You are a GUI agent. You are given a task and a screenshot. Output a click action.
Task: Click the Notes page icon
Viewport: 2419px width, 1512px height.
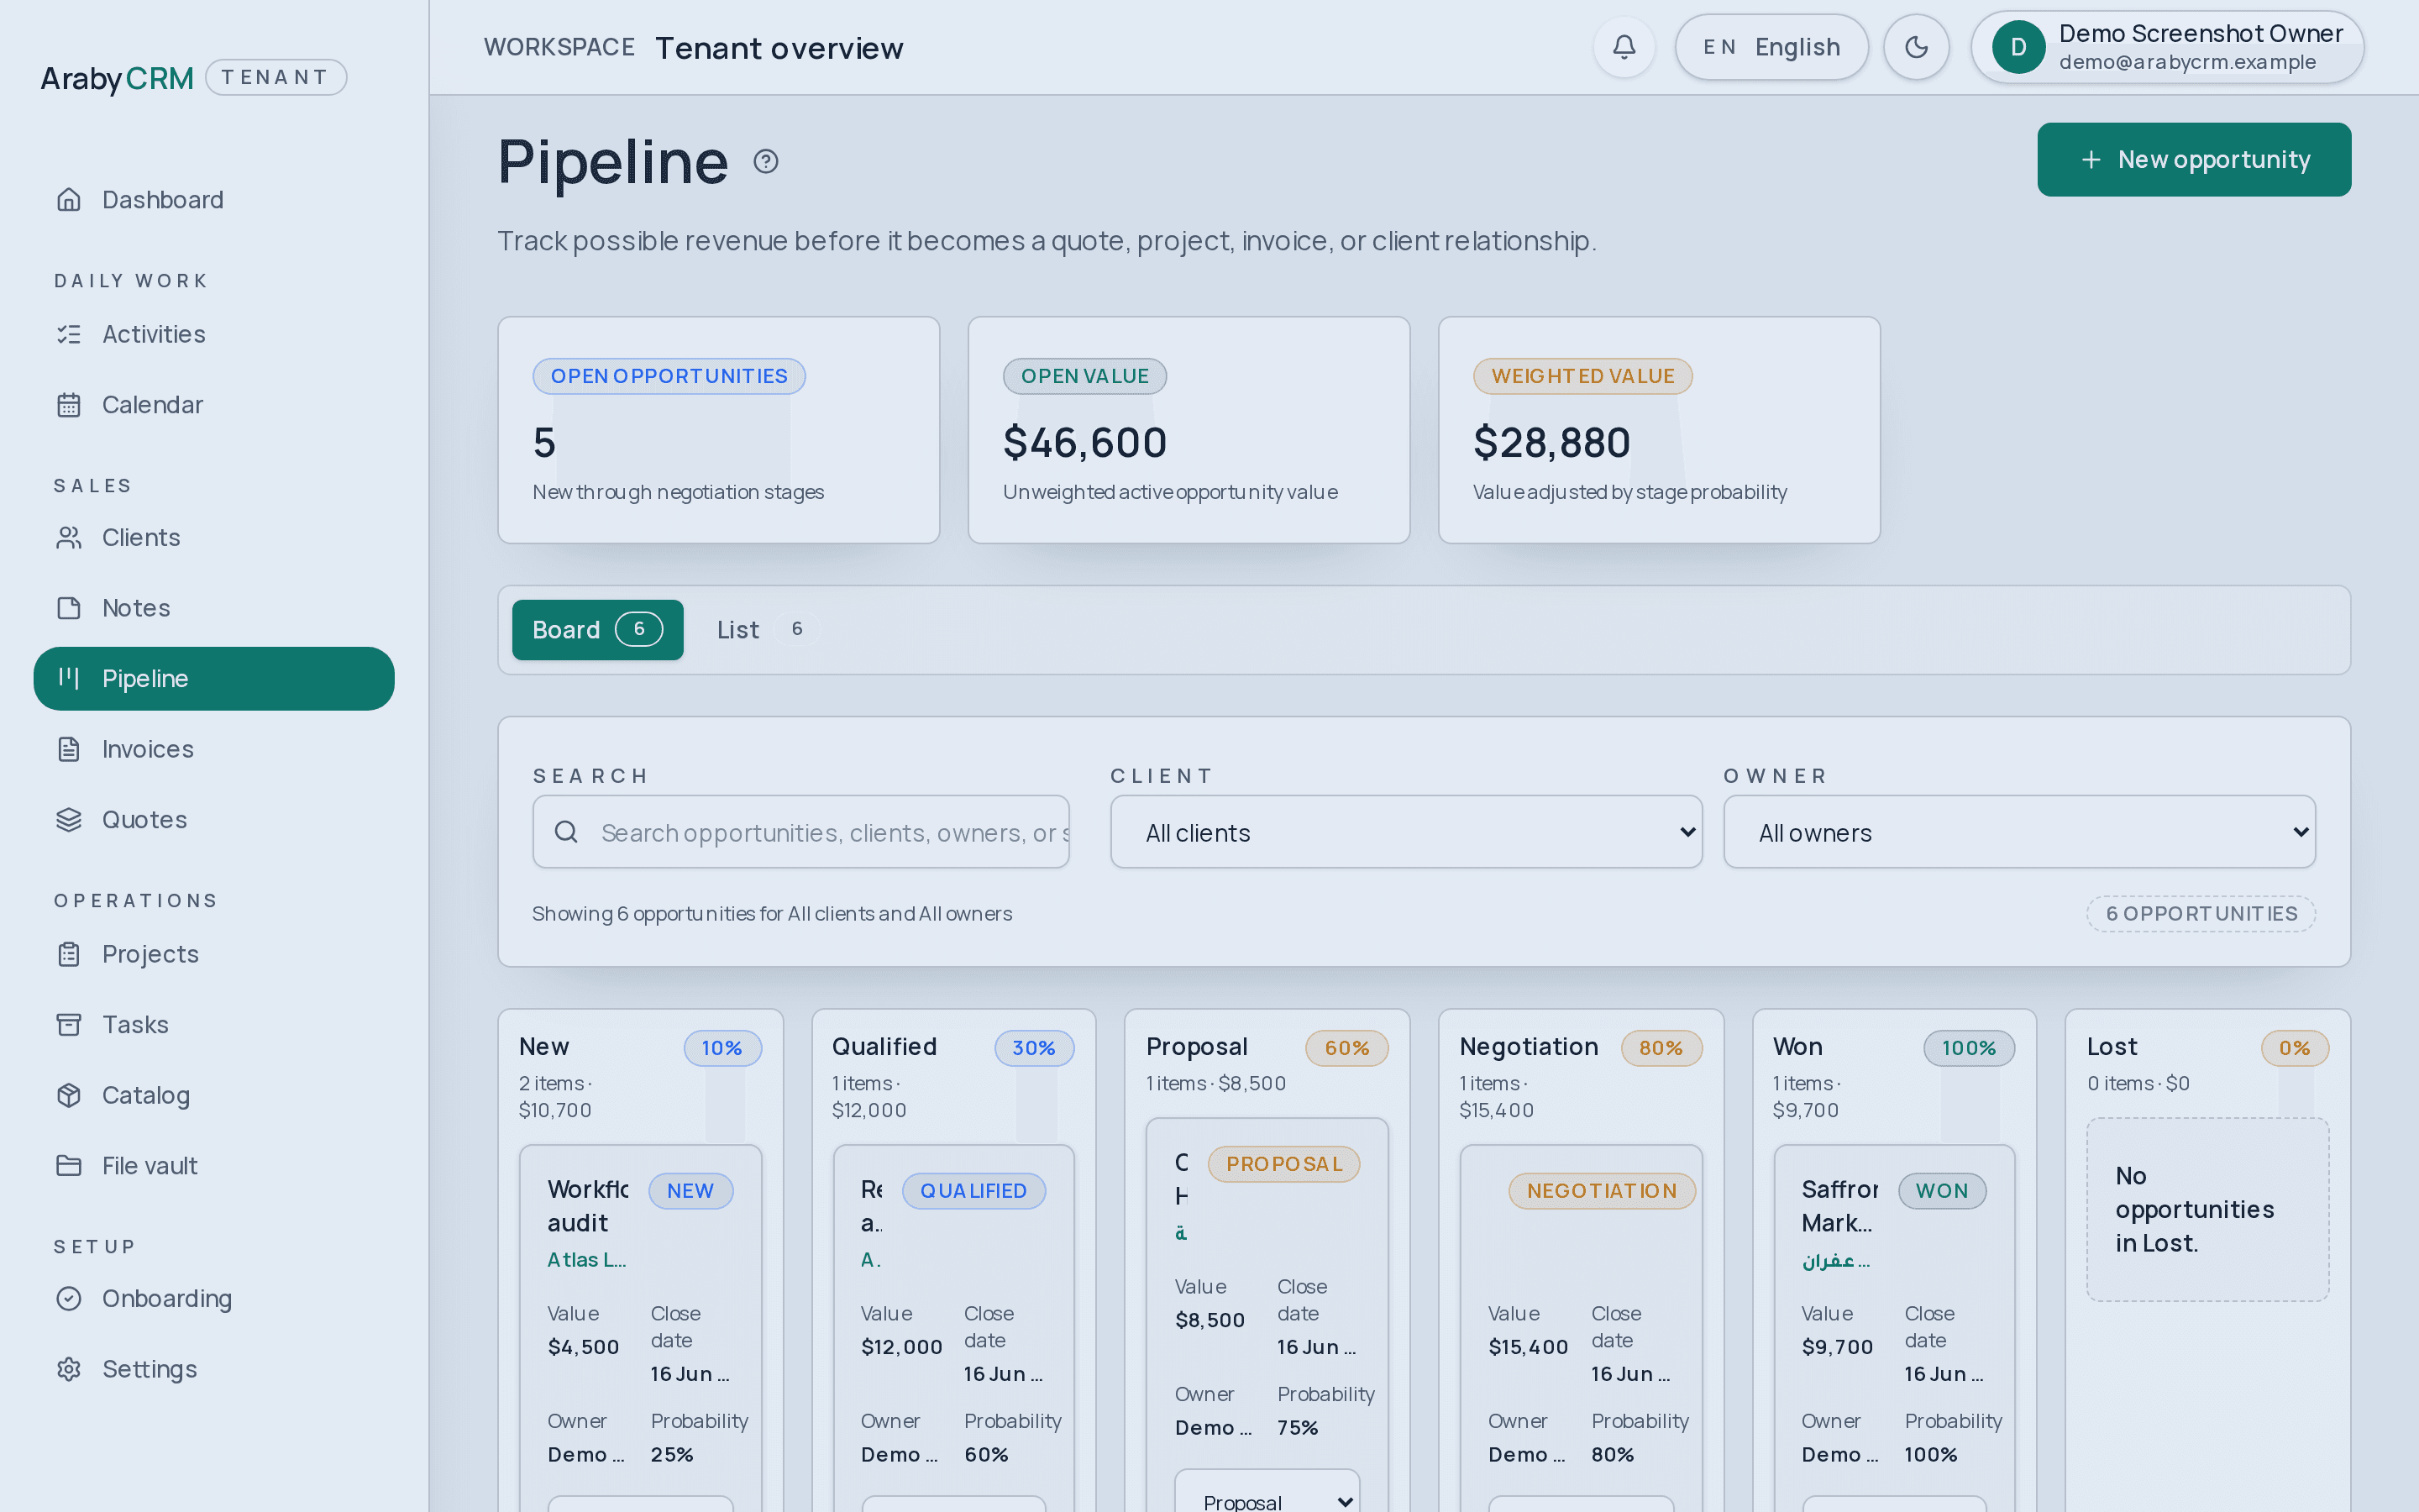pos(69,608)
